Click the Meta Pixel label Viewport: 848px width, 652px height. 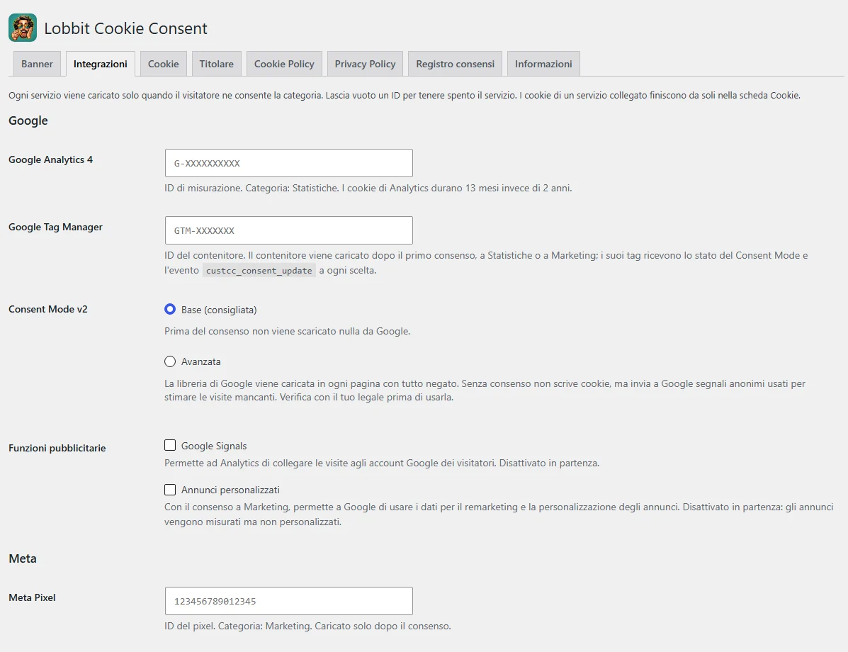(32, 597)
